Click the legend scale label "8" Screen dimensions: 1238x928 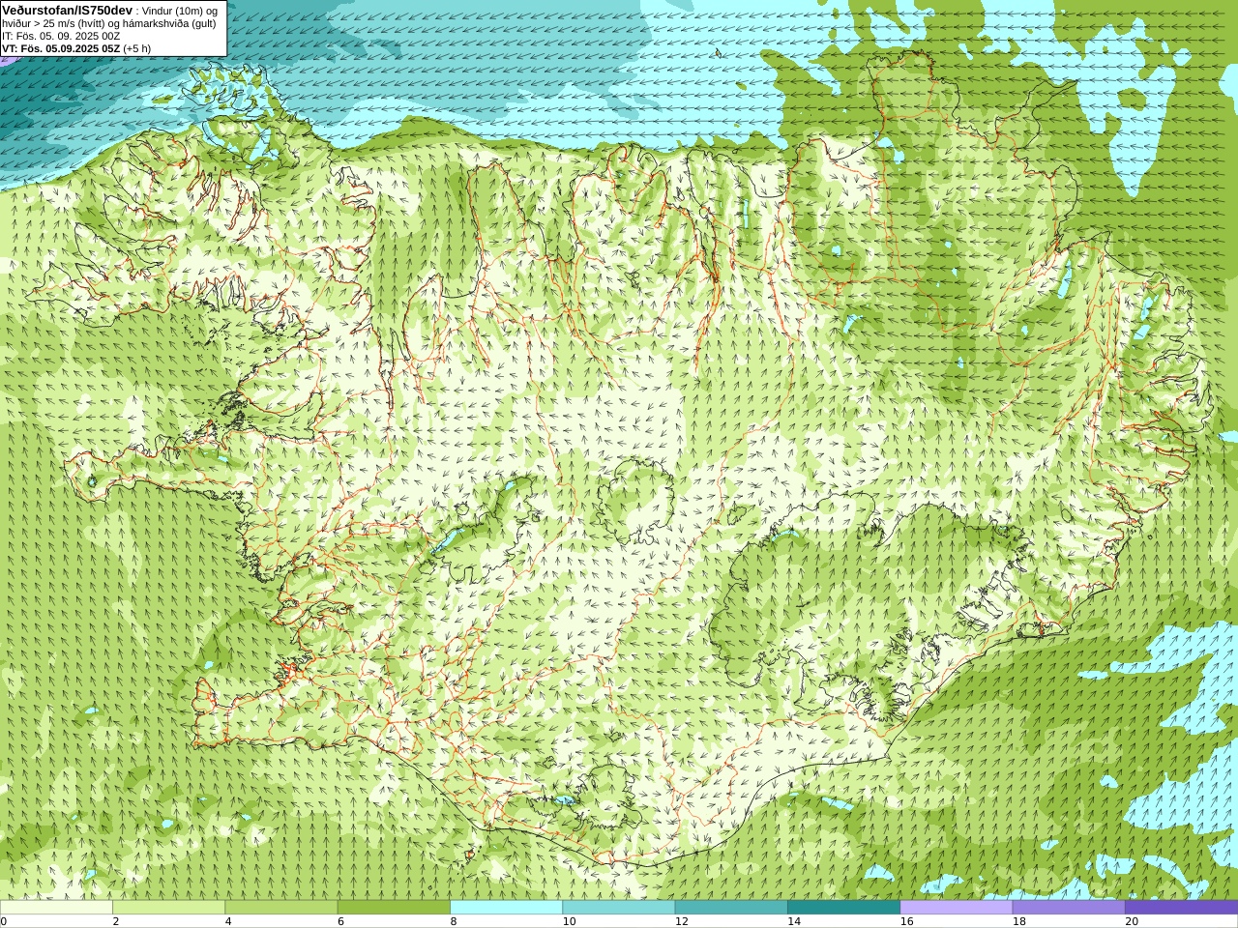(x=453, y=921)
